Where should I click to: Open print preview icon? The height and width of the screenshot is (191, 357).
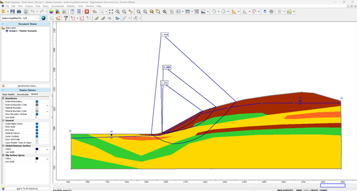coord(26,12)
